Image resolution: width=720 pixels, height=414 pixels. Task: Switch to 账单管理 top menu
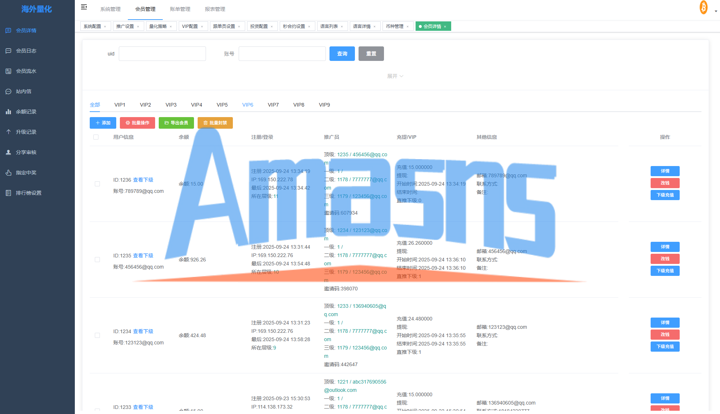(x=180, y=9)
